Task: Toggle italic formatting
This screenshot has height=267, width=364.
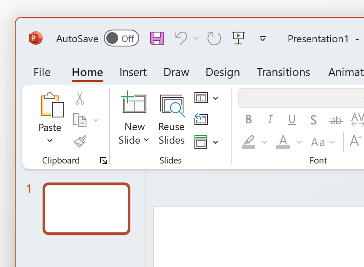Action: 270,120
